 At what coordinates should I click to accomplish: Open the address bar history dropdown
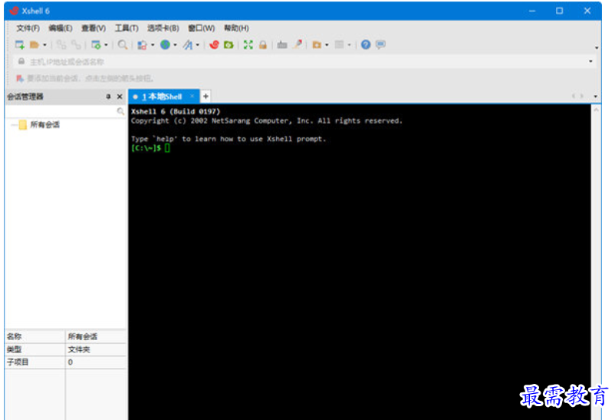pos(590,61)
